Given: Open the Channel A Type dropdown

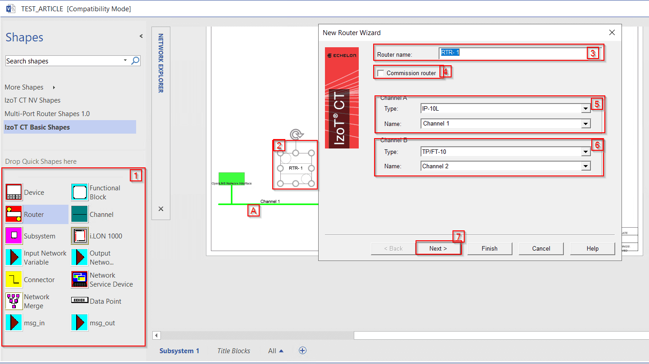Looking at the screenshot, I should pyautogui.click(x=585, y=108).
